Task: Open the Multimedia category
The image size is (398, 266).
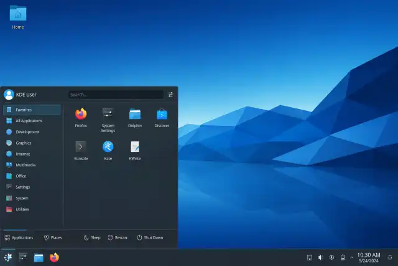Action: (x=32, y=165)
